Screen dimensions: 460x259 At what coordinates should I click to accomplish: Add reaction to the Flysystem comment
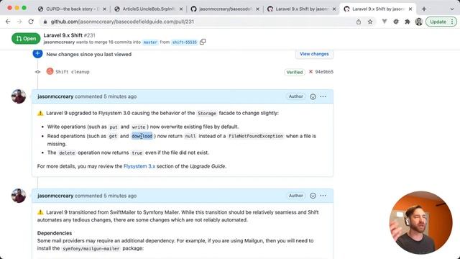(313, 96)
